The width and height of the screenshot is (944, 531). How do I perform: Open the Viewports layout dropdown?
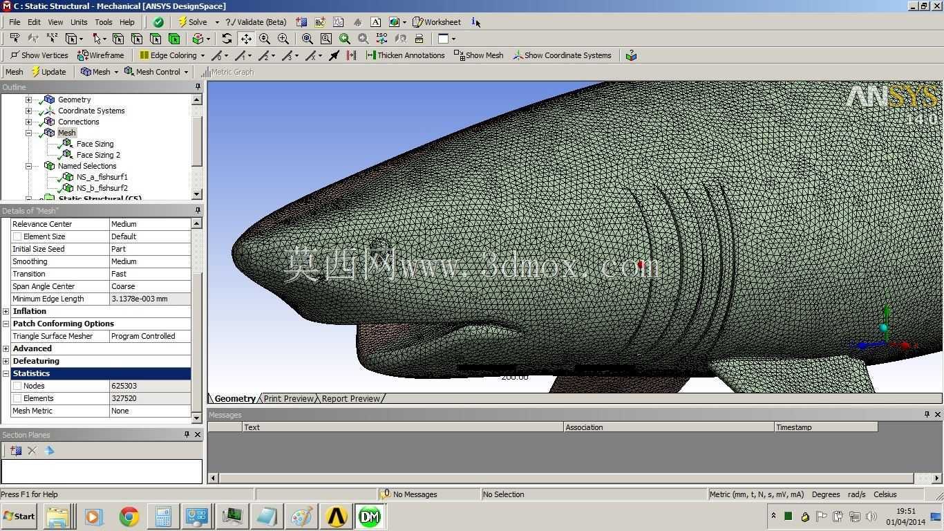point(454,39)
